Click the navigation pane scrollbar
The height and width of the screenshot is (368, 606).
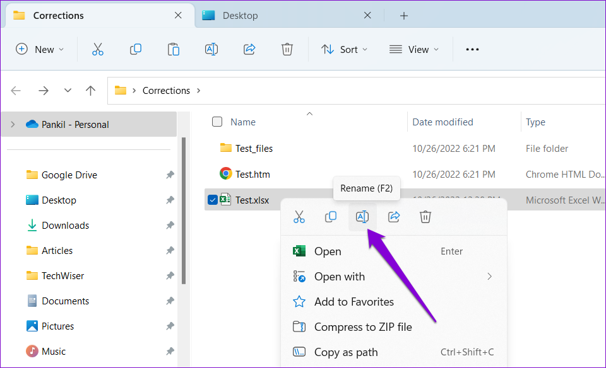[184, 210]
